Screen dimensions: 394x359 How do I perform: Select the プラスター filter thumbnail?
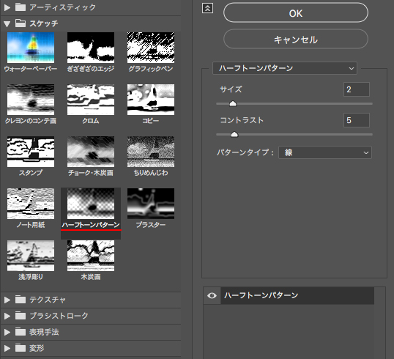[151, 204]
